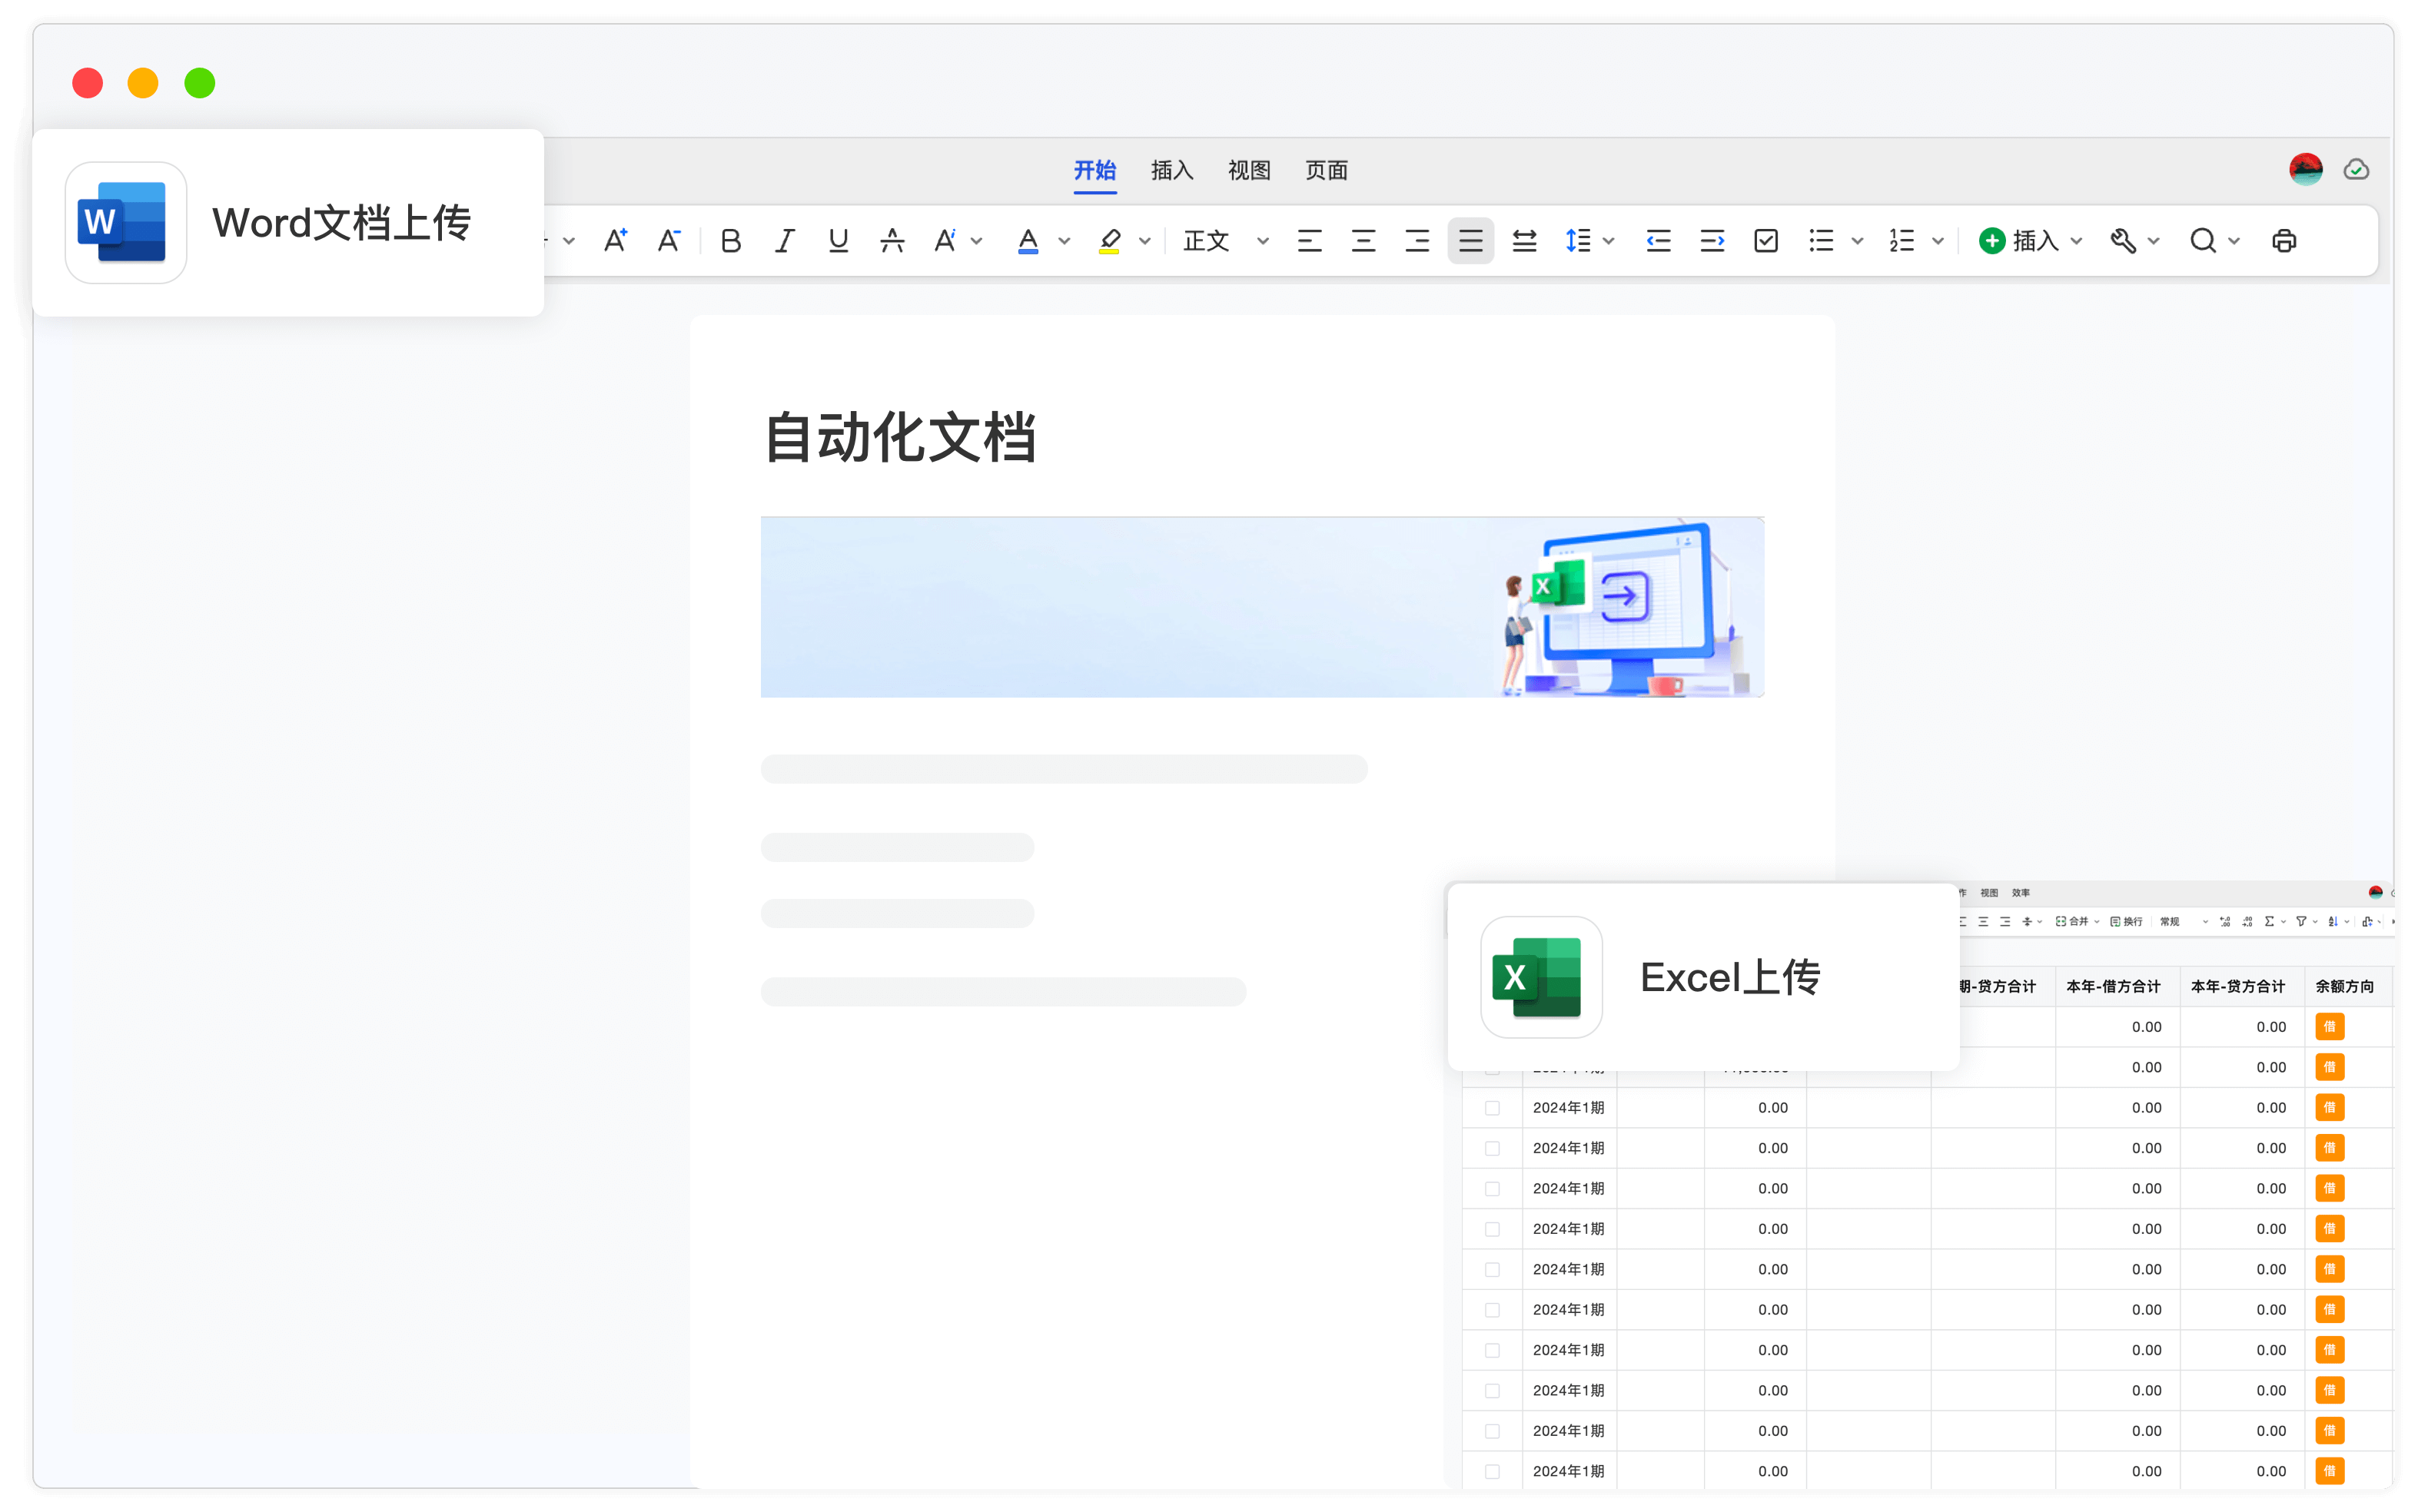Click the search icon in the toolbar
Image resolution: width=2418 pixels, height=1512 pixels.
pyautogui.click(x=2204, y=240)
